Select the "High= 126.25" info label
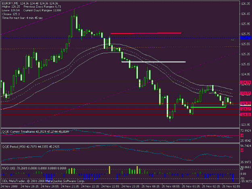252x189 pixels. click(x=11, y=7)
